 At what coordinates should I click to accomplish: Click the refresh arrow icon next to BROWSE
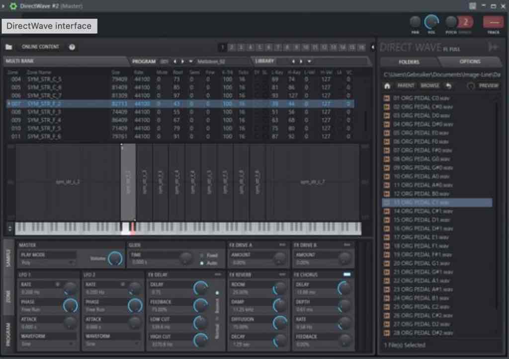pos(449,86)
